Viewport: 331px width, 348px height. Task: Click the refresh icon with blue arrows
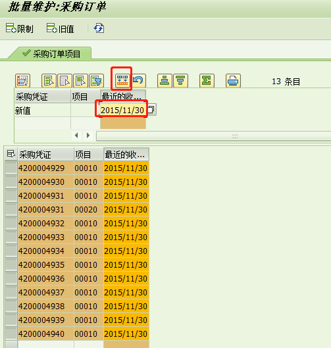[99, 28]
